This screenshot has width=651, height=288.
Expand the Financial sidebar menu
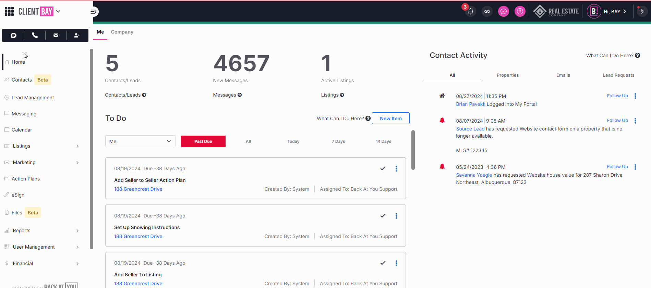pos(77,264)
